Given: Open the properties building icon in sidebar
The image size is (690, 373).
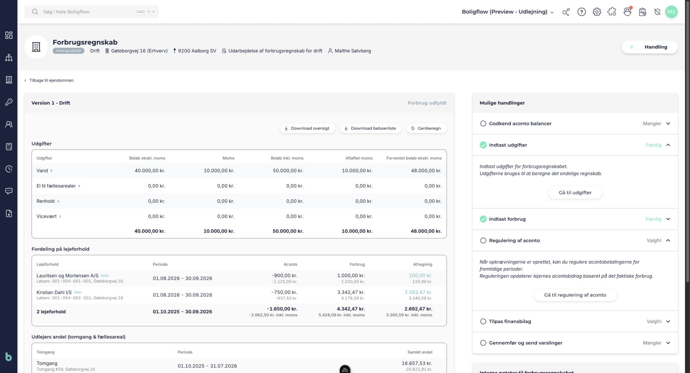Looking at the screenshot, I should 9,80.
